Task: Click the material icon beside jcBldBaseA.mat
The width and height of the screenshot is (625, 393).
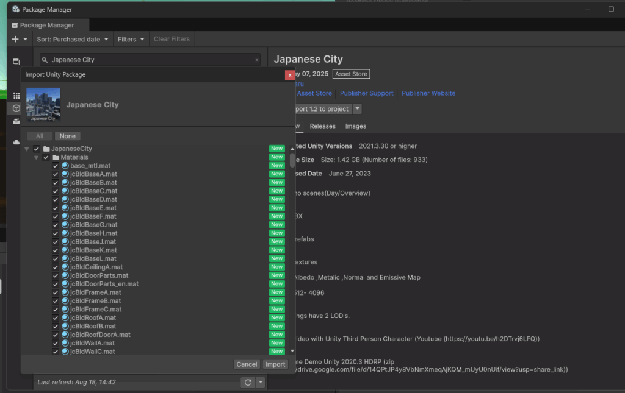Action: (65, 174)
